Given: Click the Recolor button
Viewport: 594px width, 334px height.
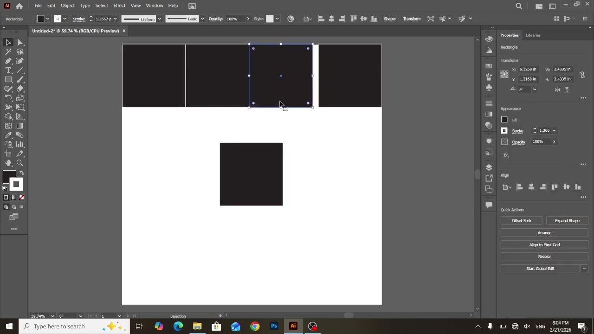Looking at the screenshot, I should tap(544, 257).
